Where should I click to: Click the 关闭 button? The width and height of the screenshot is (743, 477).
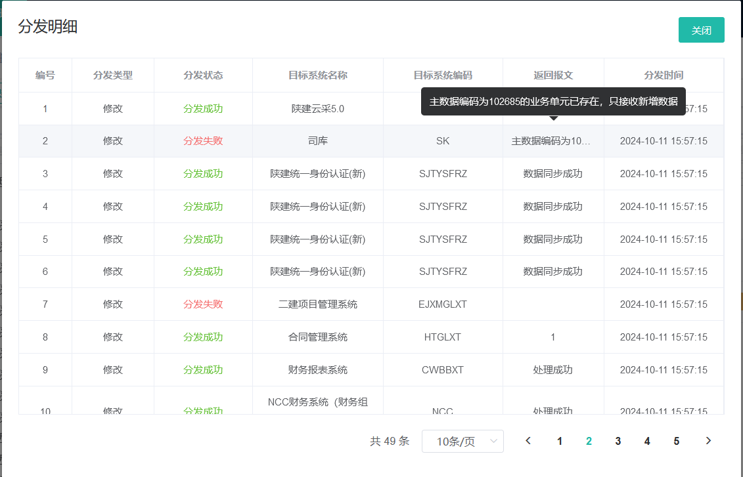701,30
